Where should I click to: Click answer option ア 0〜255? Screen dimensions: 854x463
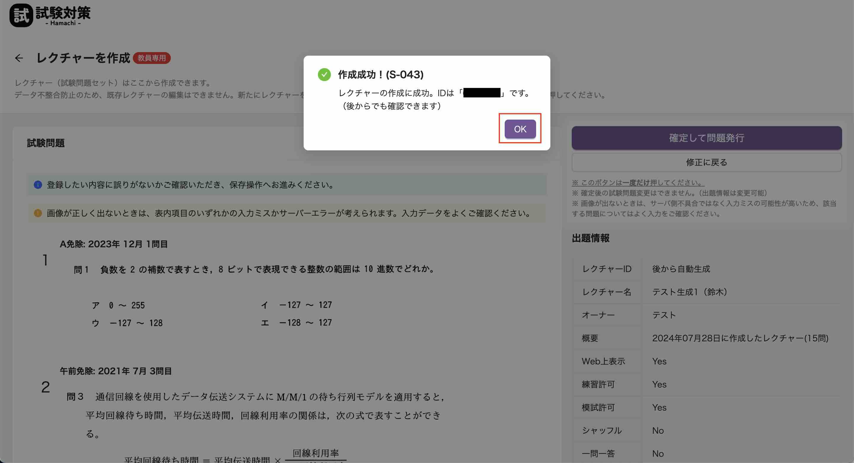pos(118,305)
